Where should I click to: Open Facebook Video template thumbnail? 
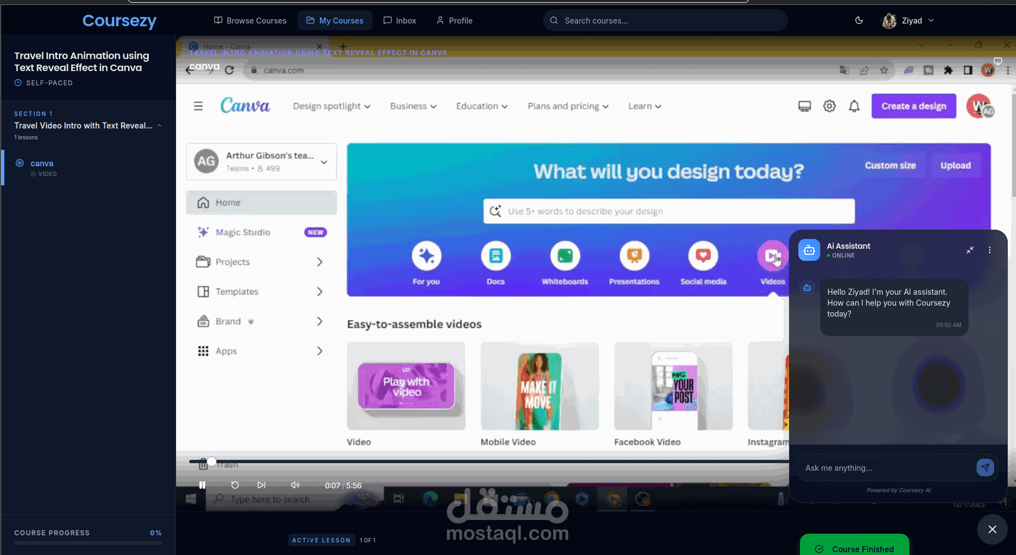[x=673, y=386]
